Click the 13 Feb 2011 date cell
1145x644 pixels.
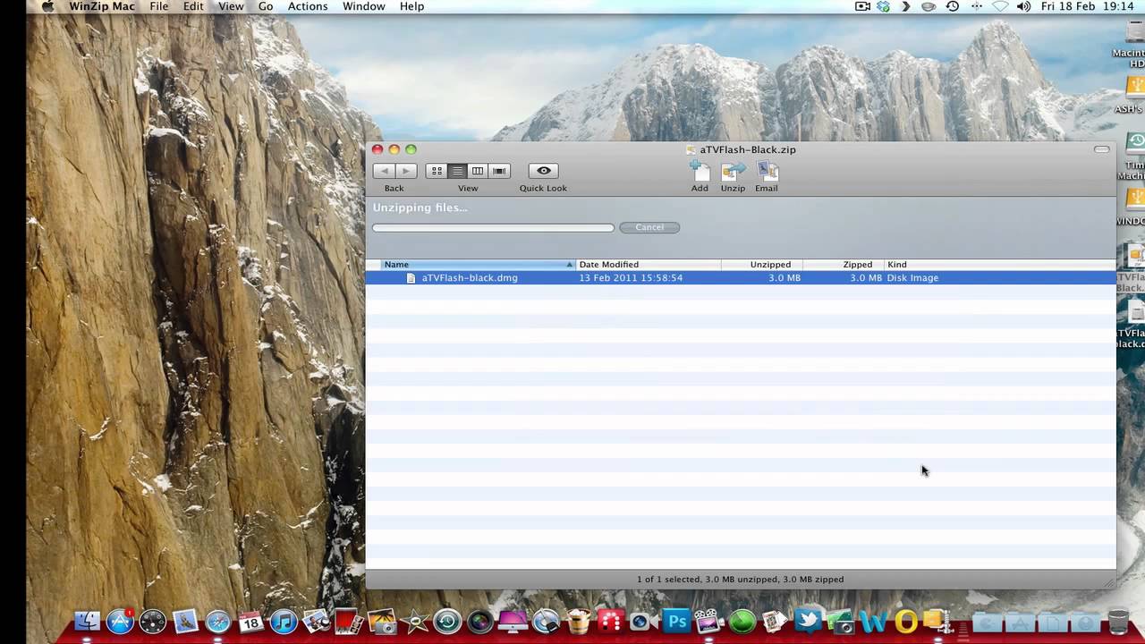pos(631,278)
